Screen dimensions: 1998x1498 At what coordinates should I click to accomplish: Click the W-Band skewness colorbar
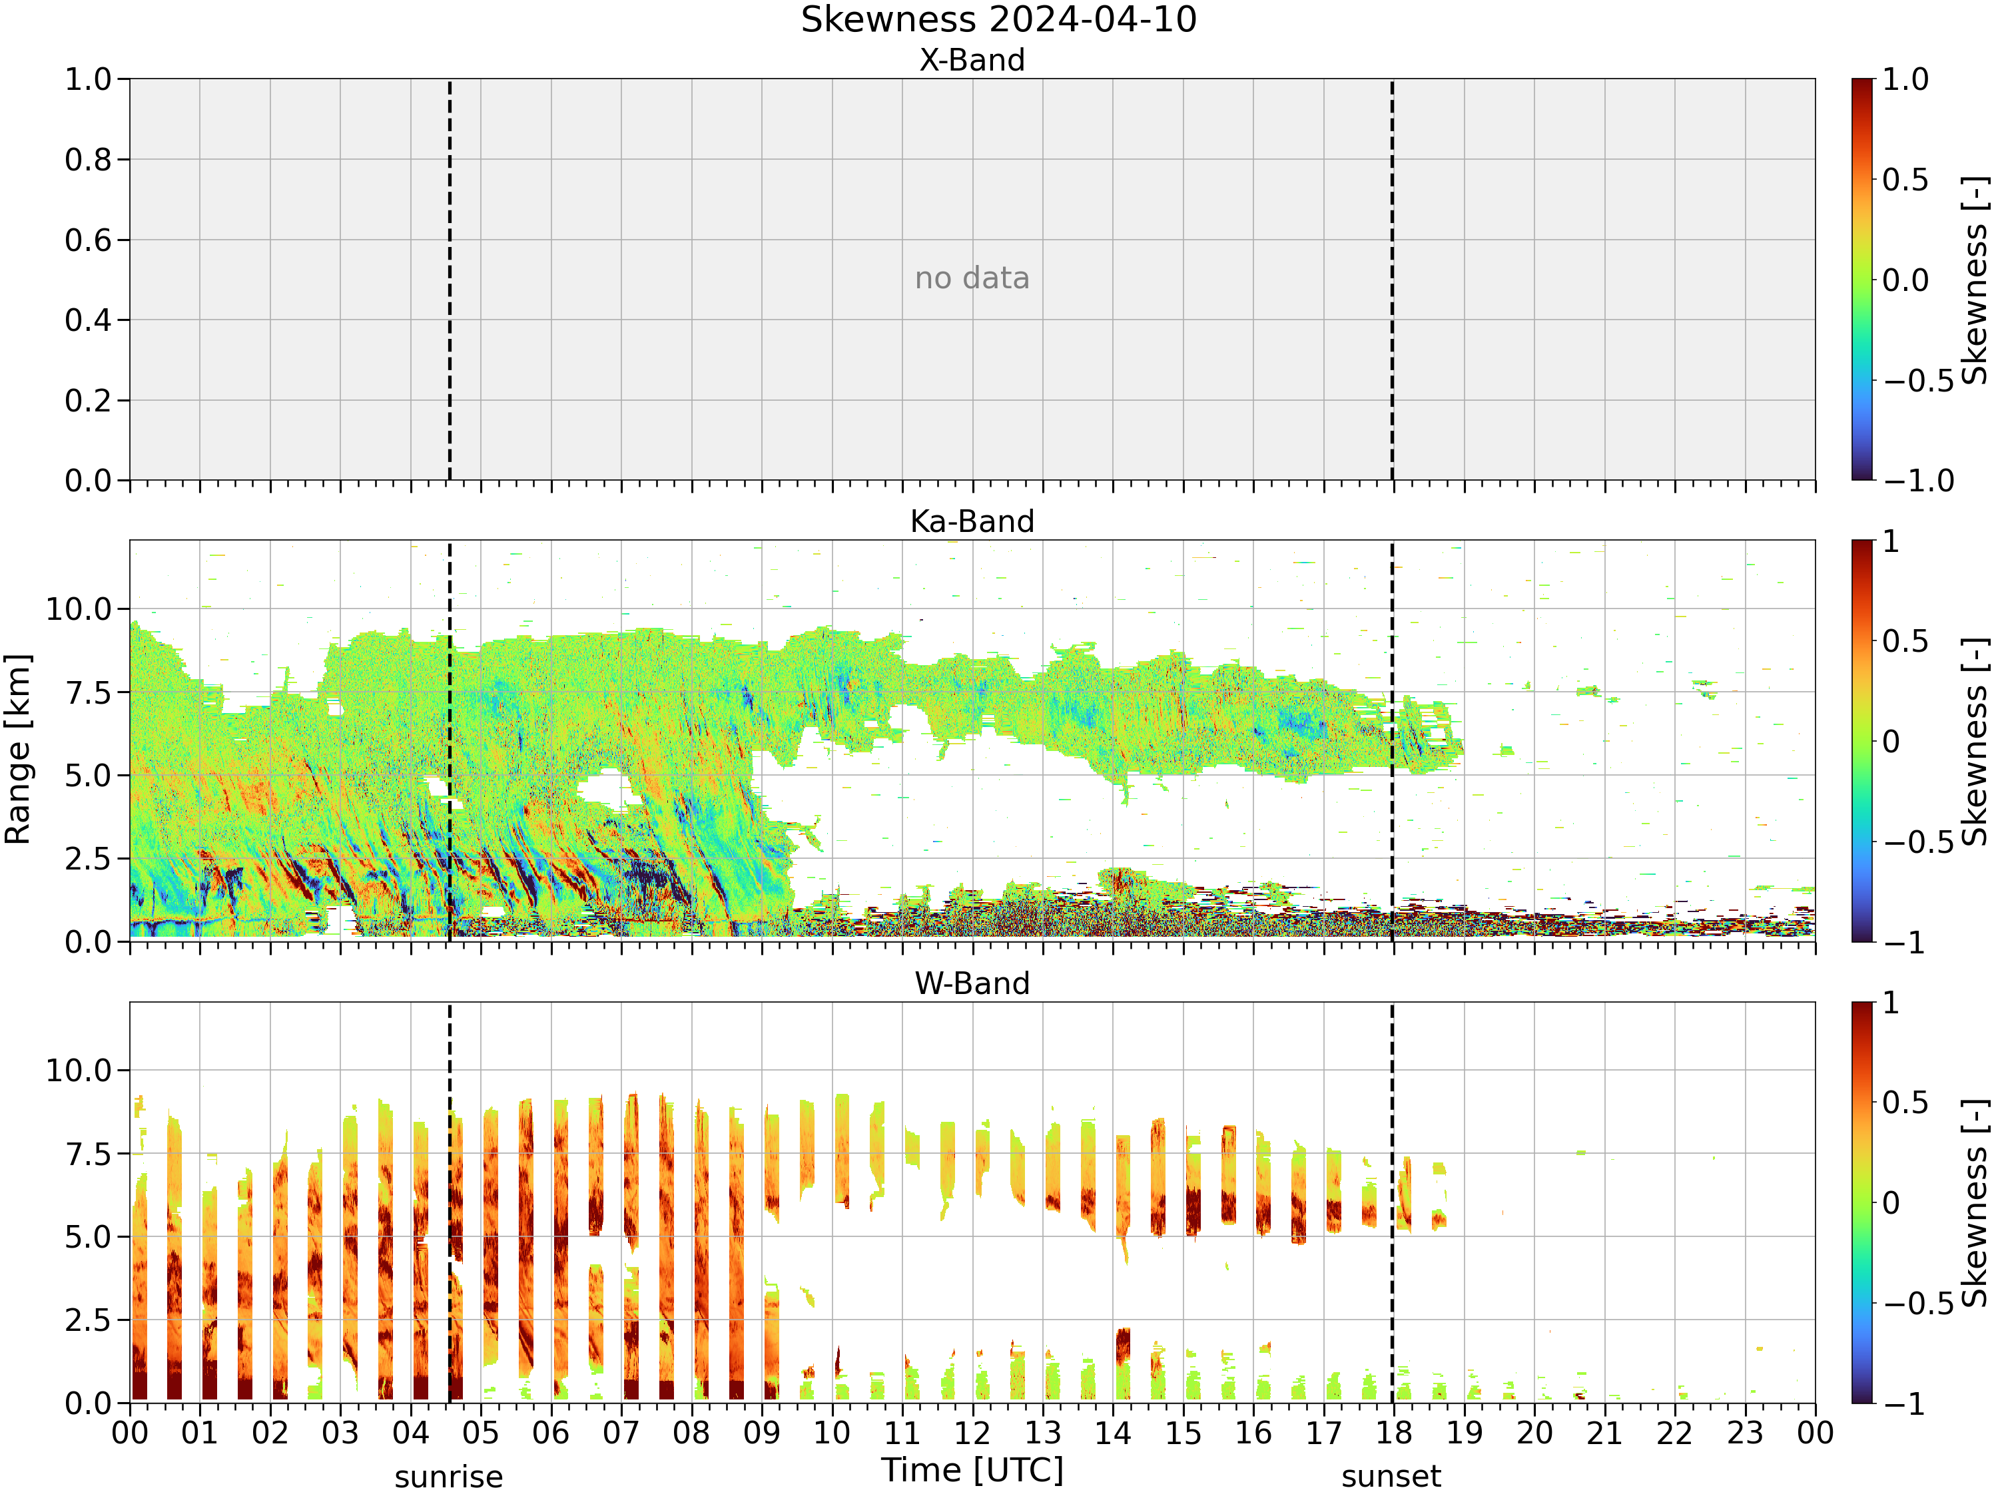(x=1861, y=1202)
